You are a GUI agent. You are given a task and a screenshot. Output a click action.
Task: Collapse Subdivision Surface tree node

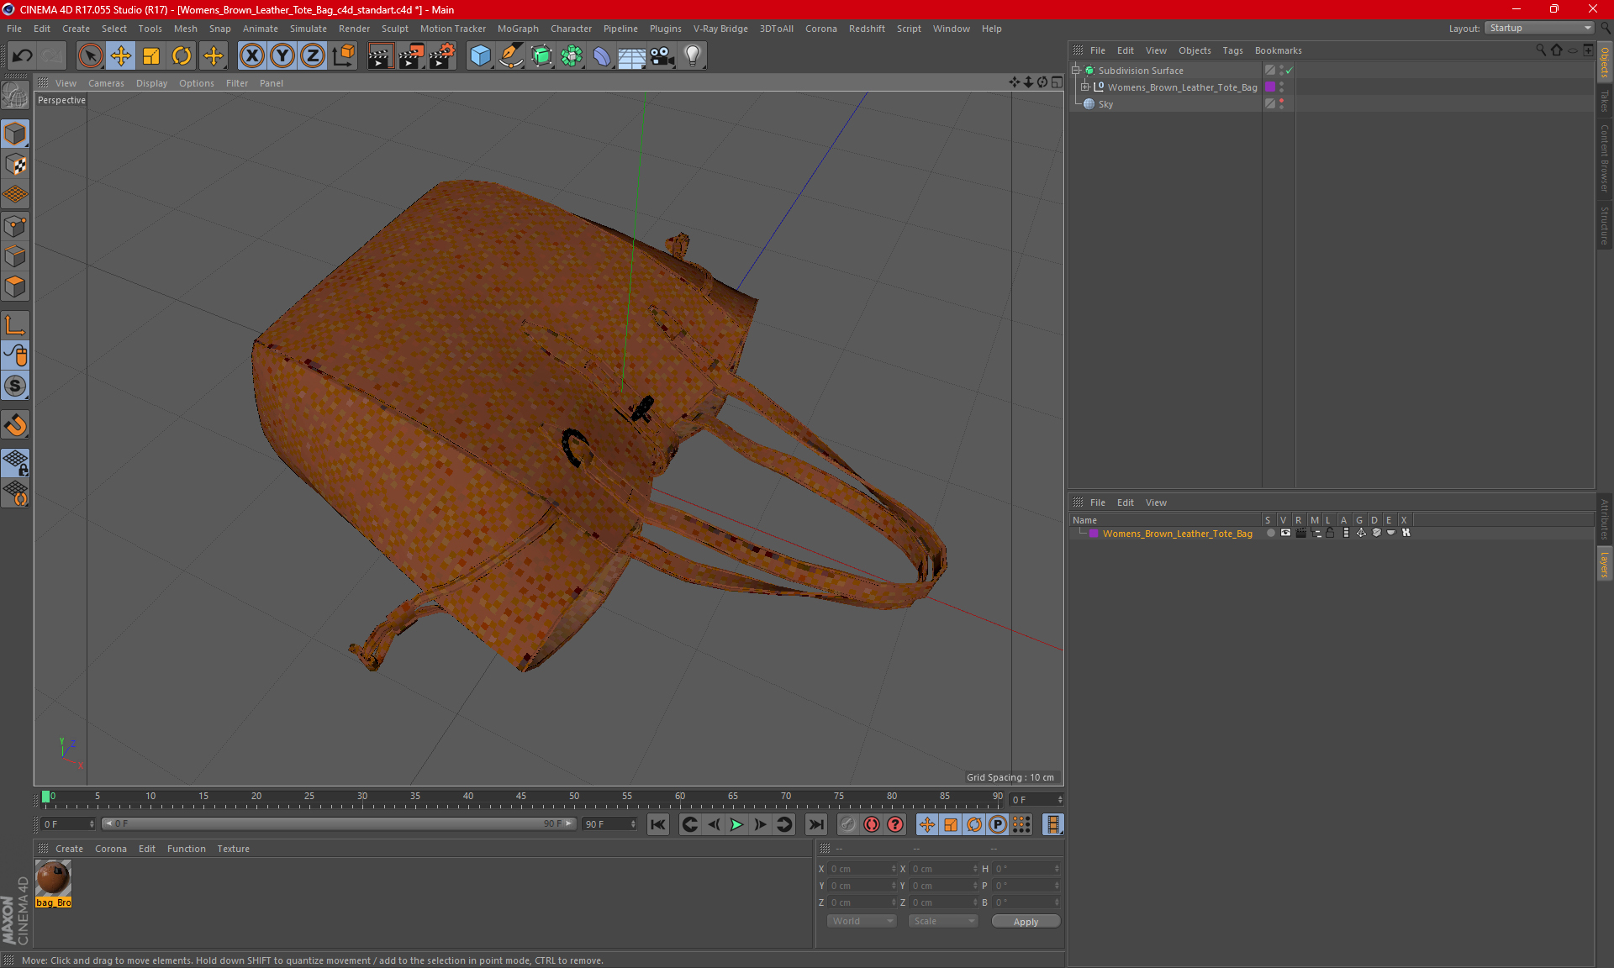coord(1076,71)
